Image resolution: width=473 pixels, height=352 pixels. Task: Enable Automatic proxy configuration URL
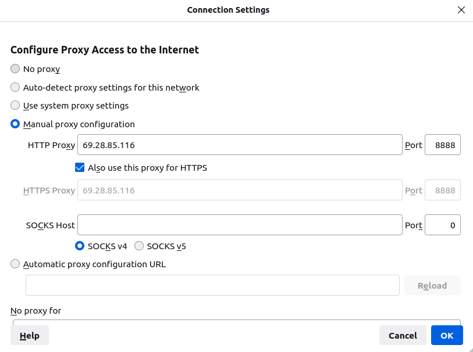(x=15, y=264)
